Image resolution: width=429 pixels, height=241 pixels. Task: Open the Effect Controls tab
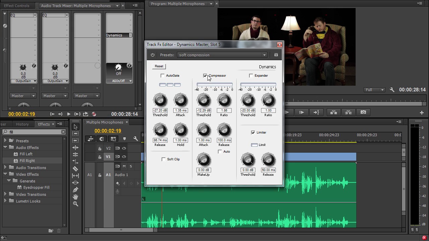pyautogui.click(x=17, y=6)
